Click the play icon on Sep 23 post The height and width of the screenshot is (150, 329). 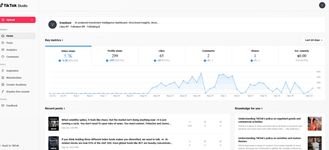pyautogui.click(x=190, y=141)
